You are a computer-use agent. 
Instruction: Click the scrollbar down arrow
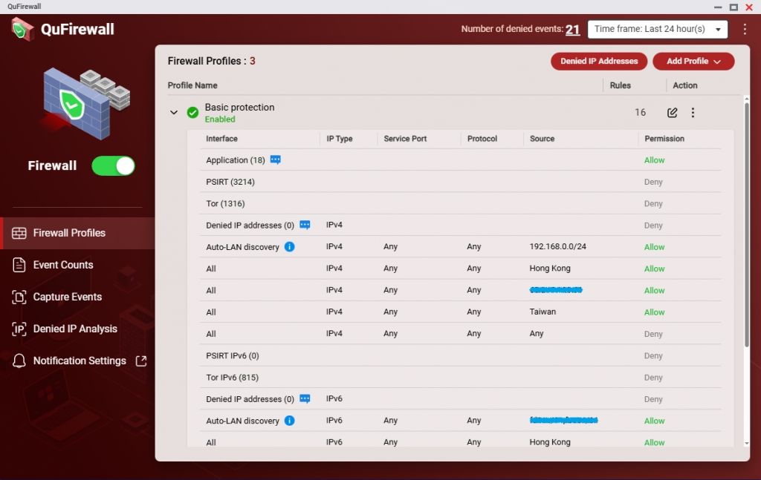pyautogui.click(x=746, y=443)
